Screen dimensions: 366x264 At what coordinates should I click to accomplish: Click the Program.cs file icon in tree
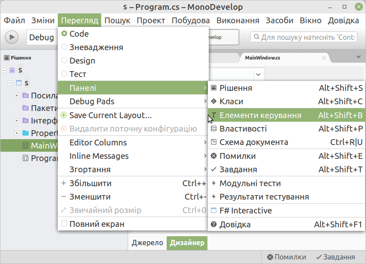coord(26,158)
